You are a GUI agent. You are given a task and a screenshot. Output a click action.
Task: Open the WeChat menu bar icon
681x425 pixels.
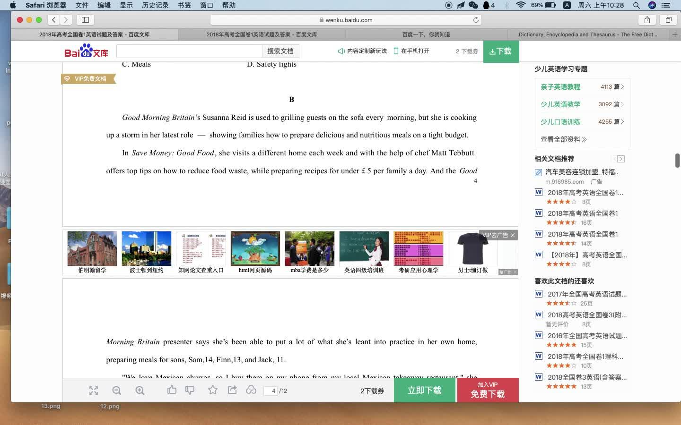click(x=473, y=5)
